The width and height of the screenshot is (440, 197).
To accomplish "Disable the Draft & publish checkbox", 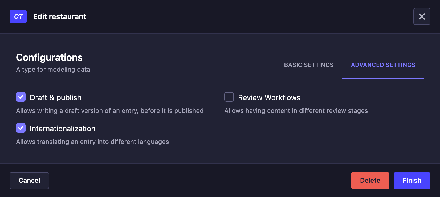I will point(21,97).
